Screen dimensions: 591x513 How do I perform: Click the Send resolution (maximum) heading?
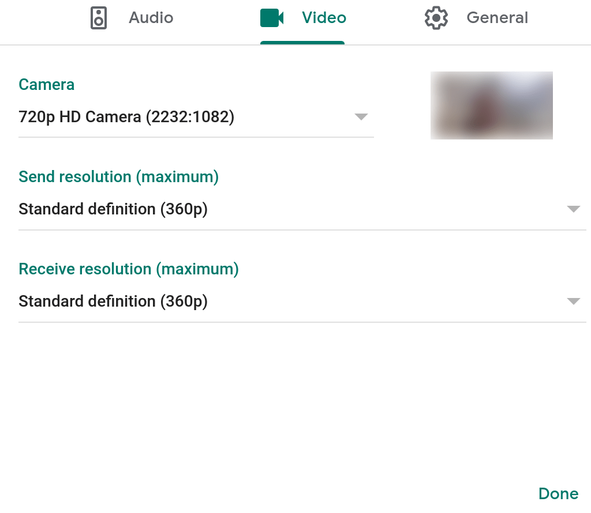[118, 177]
